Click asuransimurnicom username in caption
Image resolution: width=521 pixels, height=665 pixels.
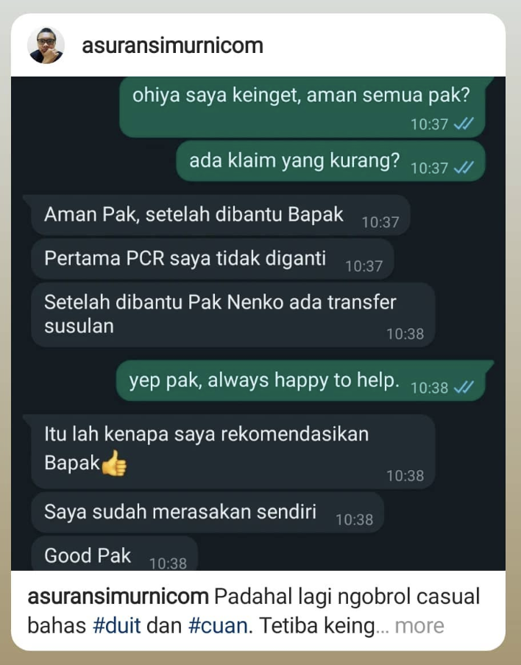[118, 597]
